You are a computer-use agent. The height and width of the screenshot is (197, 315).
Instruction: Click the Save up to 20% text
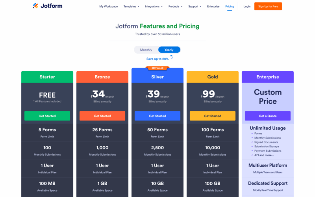tap(157, 59)
